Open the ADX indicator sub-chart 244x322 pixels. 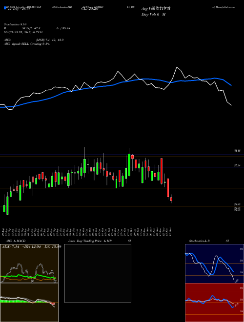coord(29,263)
